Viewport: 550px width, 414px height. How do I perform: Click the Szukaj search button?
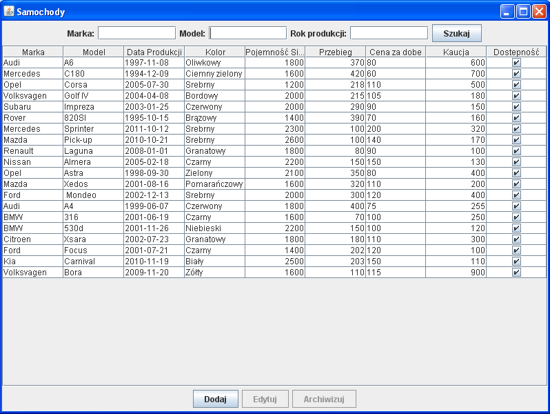tap(457, 33)
